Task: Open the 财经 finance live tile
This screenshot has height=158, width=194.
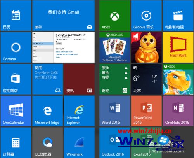Action: coord(114,79)
